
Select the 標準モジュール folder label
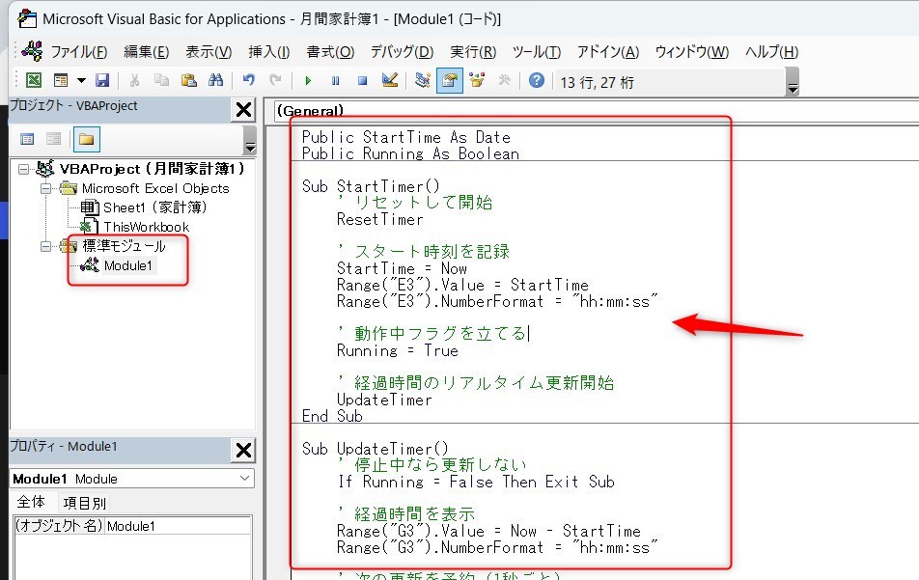coord(124,246)
